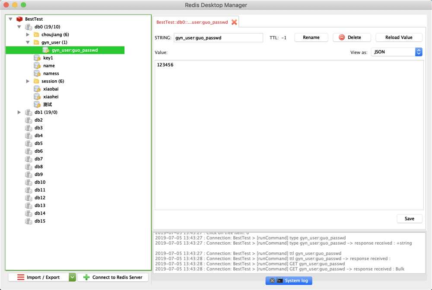This screenshot has width=432, height=290.
Task: Expand the choujiang folder
Action: pos(28,35)
